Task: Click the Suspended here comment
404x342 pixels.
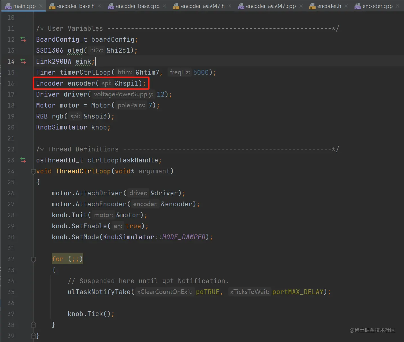Action: click(148, 281)
